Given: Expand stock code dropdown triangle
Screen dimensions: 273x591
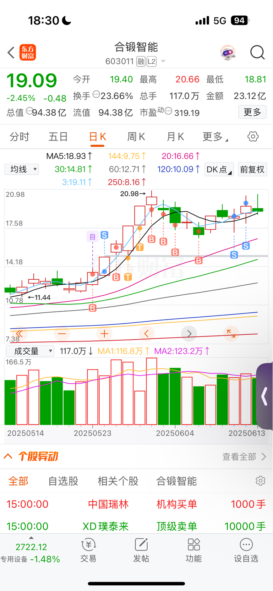Looking at the screenshot, I should coord(163,61).
